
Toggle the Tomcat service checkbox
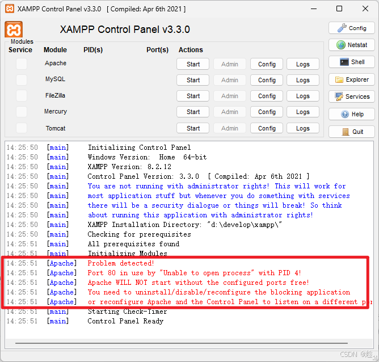coord(22,128)
